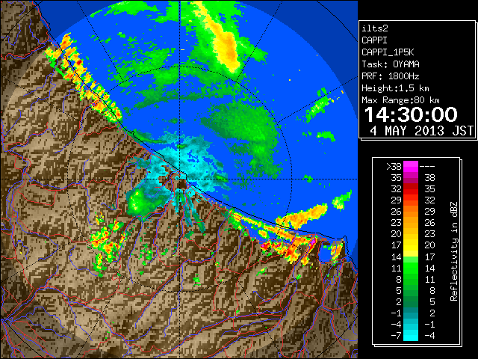The image size is (478, 359).
Task: Select the 'Height:1.5 km' text
Action: point(395,88)
